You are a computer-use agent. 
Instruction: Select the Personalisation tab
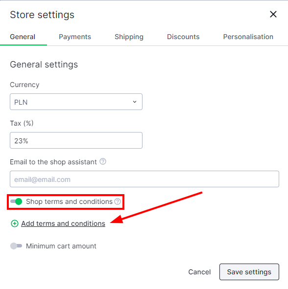(x=248, y=37)
